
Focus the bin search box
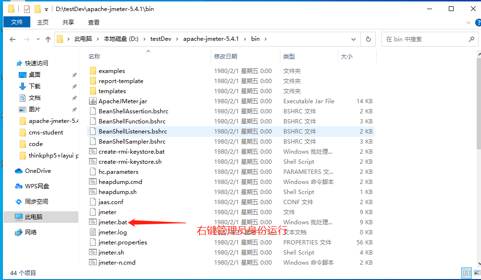430,39
